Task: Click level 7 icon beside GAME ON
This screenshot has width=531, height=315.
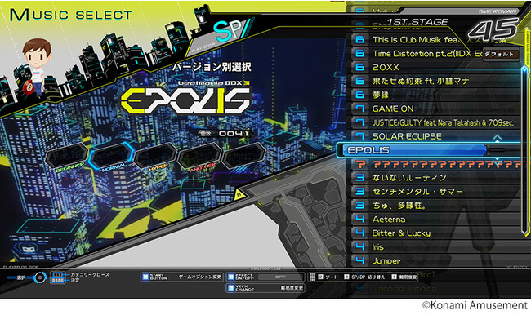Action: [x=360, y=109]
